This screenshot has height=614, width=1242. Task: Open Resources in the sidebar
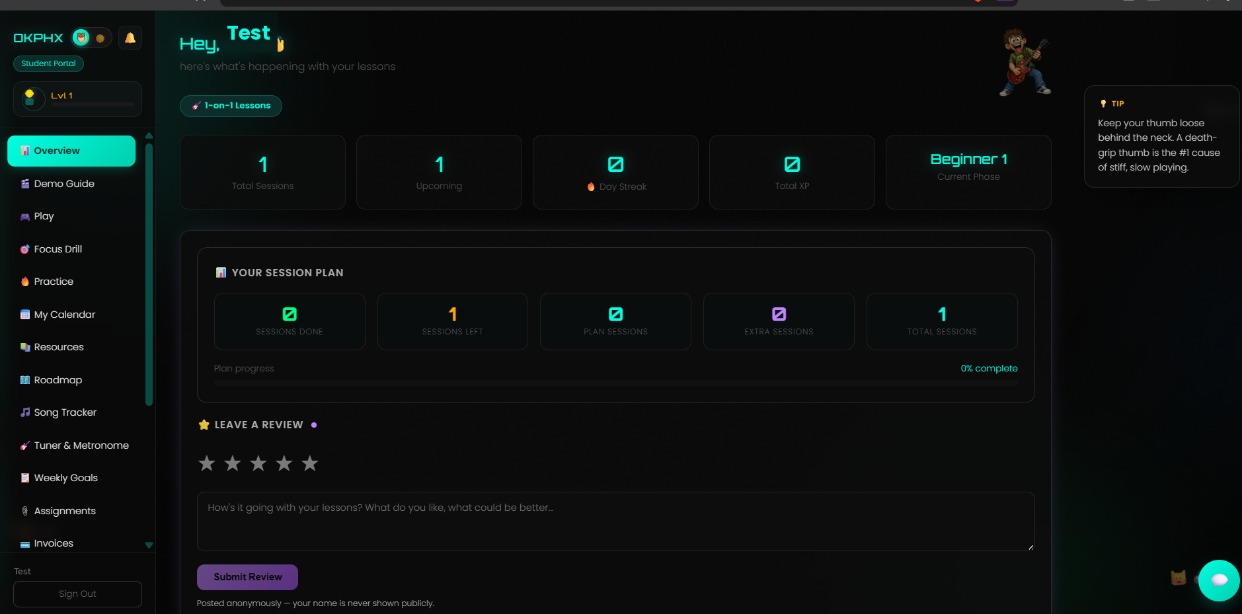[71, 347]
